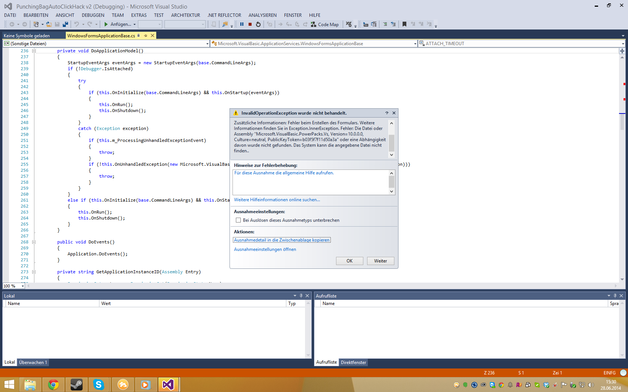Toggle bookmark on current line icon
The height and width of the screenshot is (392, 628).
tap(404, 24)
